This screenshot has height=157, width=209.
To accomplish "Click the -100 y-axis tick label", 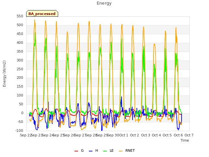I will pos(19,131).
